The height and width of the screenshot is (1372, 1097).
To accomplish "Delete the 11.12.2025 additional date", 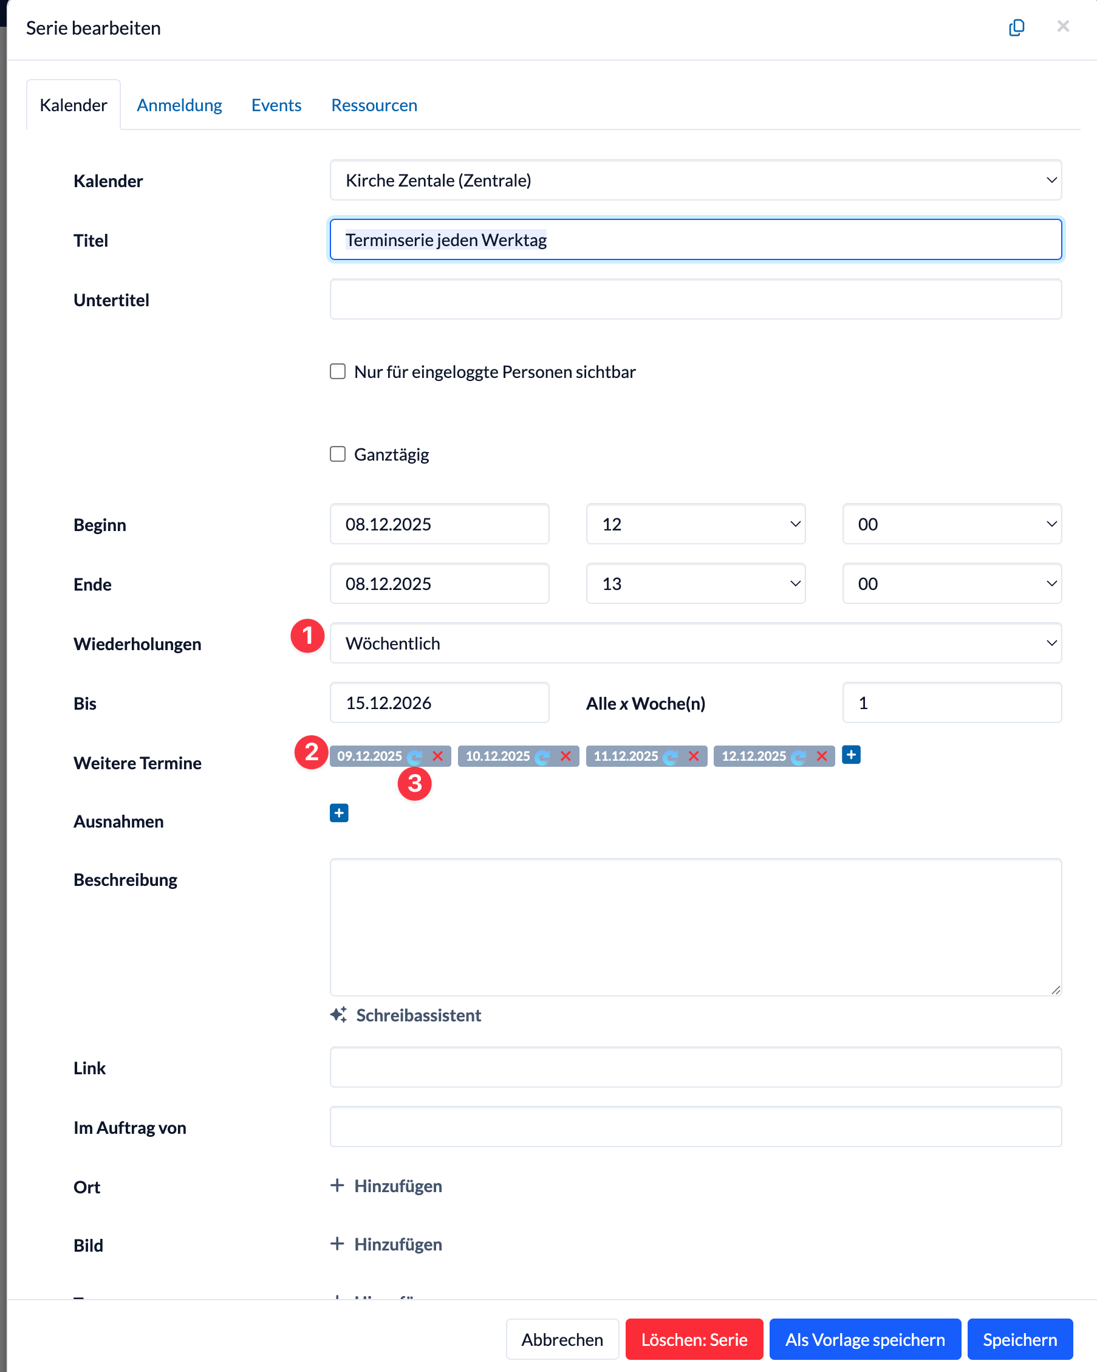I will [694, 756].
